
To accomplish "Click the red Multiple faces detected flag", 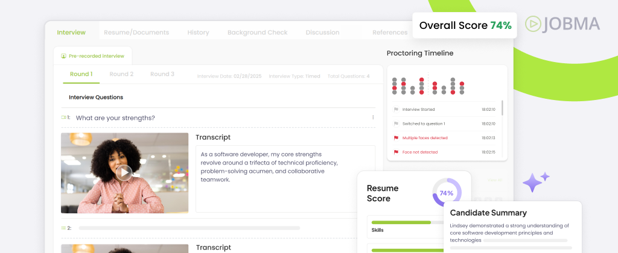I will pos(396,138).
